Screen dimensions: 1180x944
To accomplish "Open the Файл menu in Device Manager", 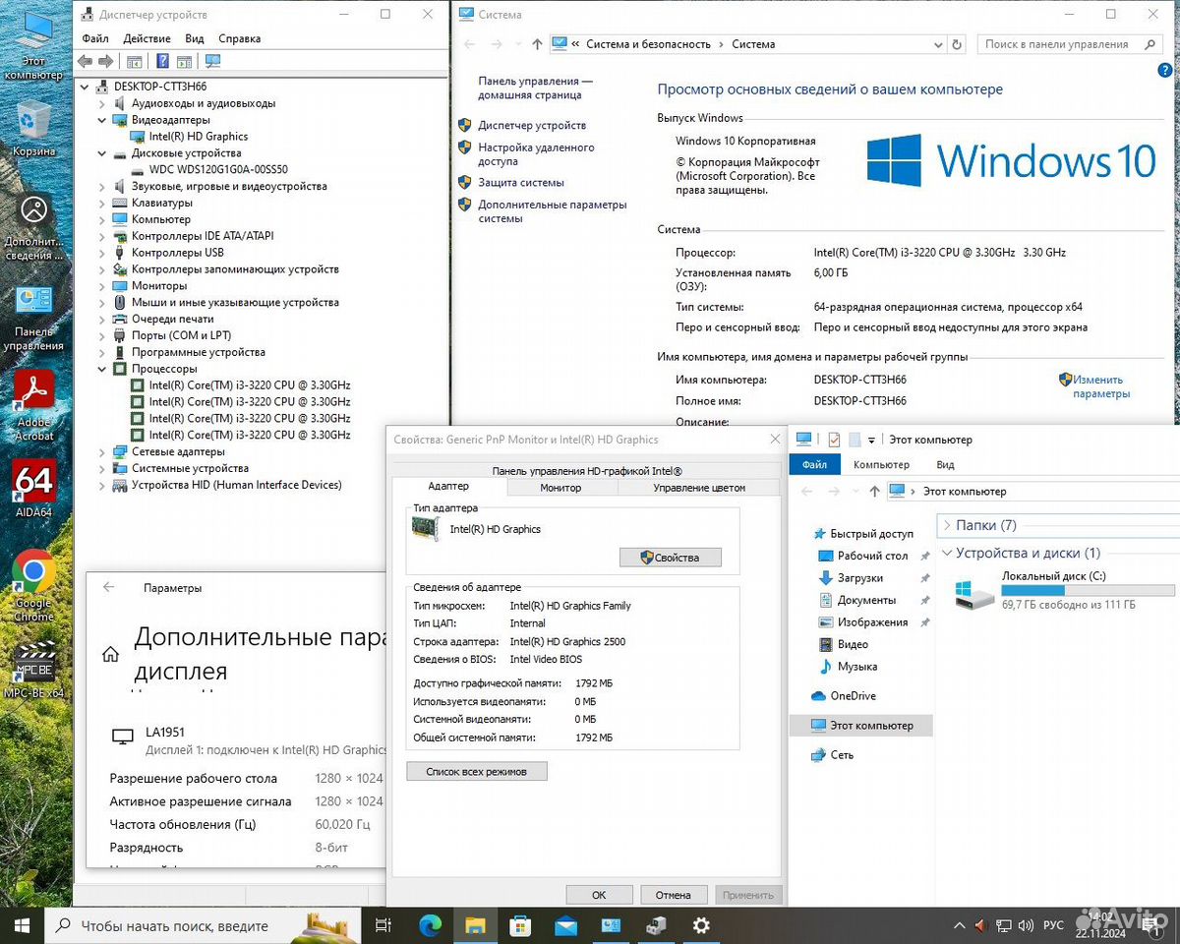I will tap(95, 38).
